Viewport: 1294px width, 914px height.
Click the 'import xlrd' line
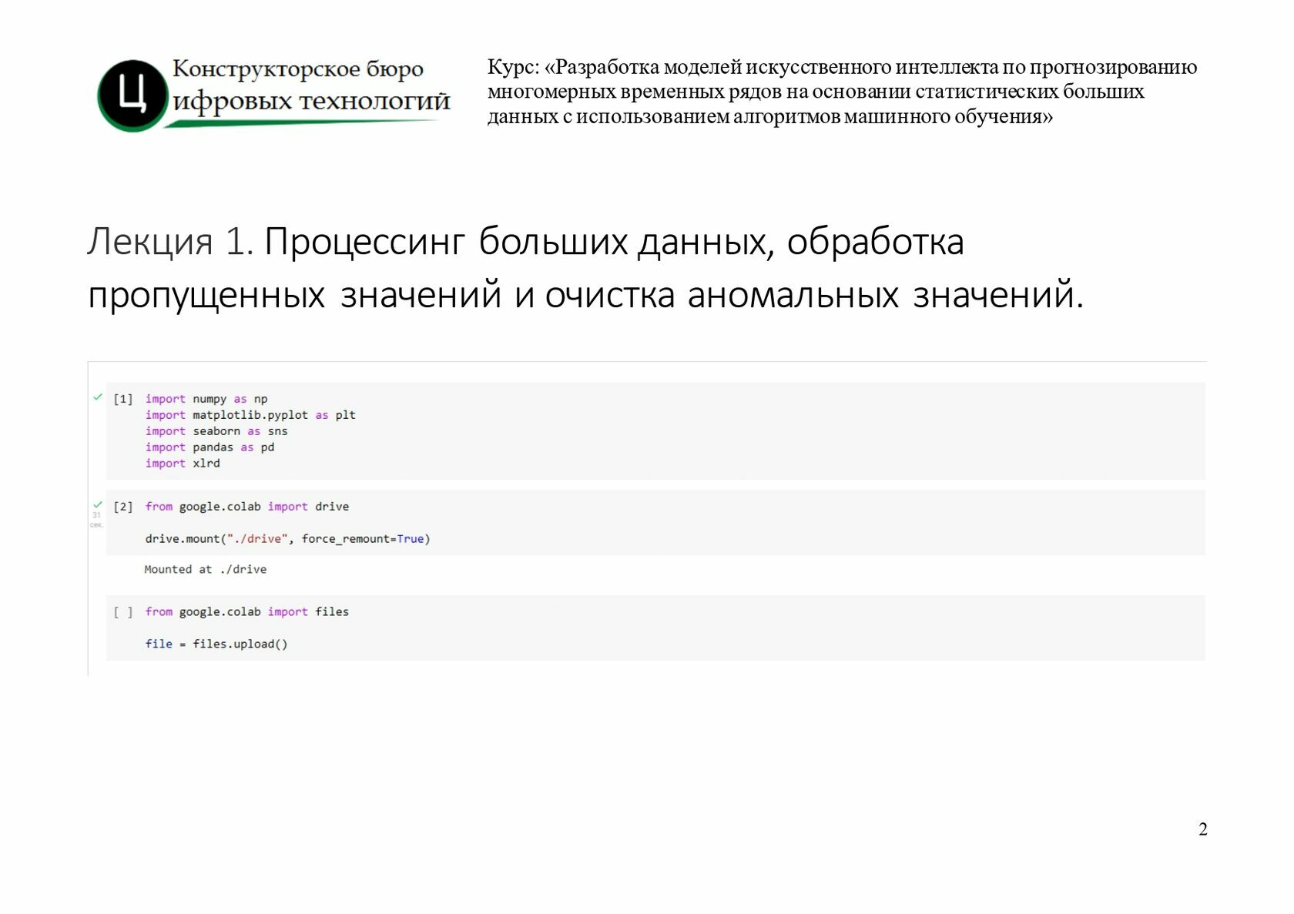point(183,464)
